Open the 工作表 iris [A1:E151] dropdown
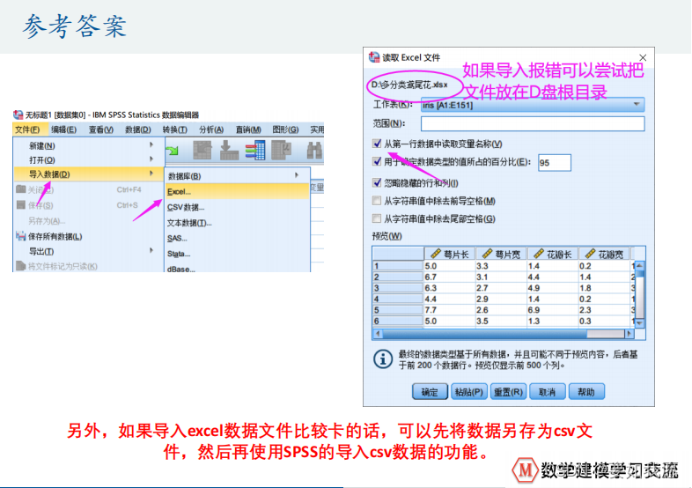692x488 pixels. [x=533, y=105]
